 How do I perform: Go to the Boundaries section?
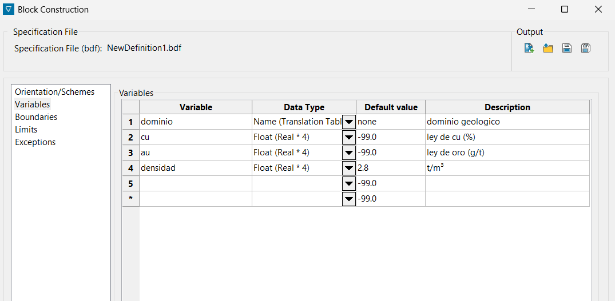coord(36,117)
